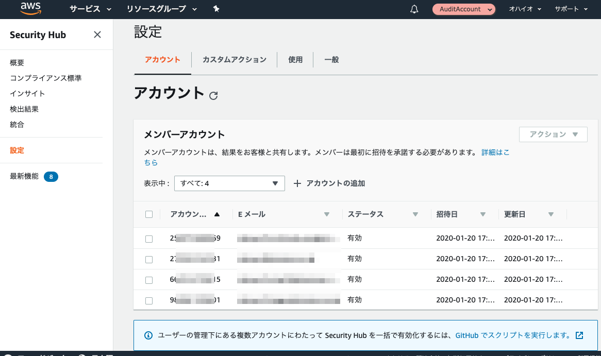Switch to the カスタムアクション tab
Screen dimensions: 601x356
[234, 60]
